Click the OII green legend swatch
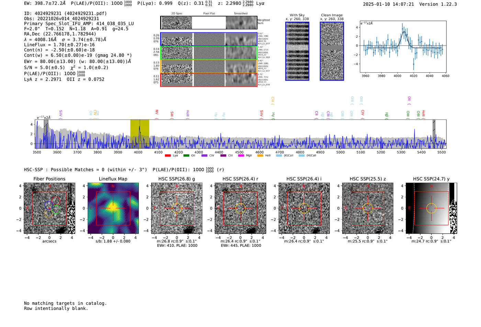The image size is (481, 327). (186, 155)
